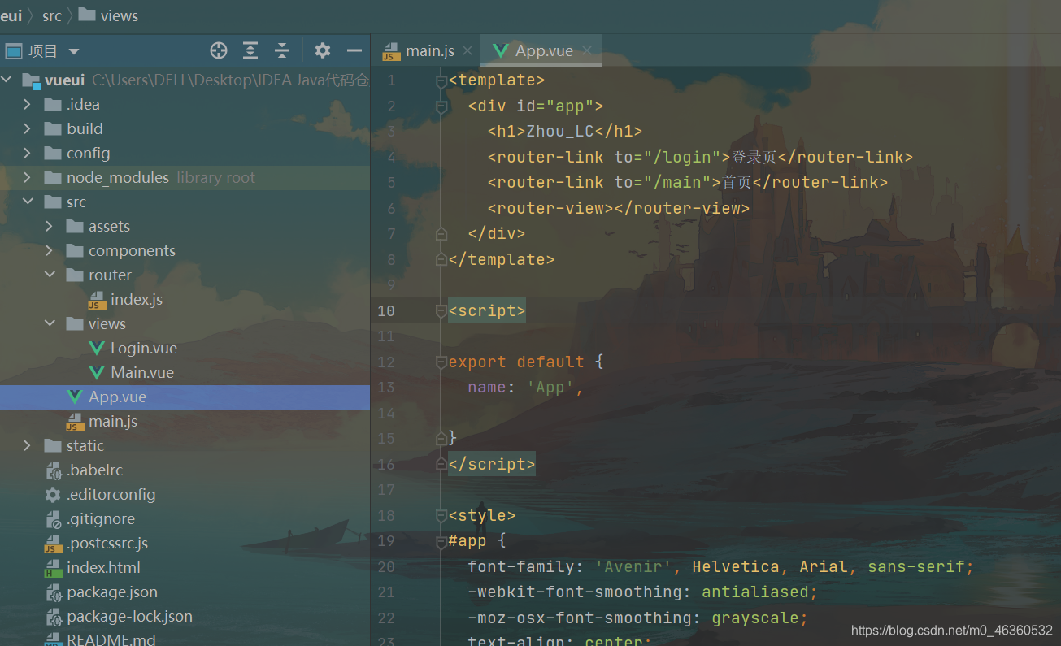The image size is (1061, 646).
Task: Select the .postcssrc.js file
Action: coord(107,543)
